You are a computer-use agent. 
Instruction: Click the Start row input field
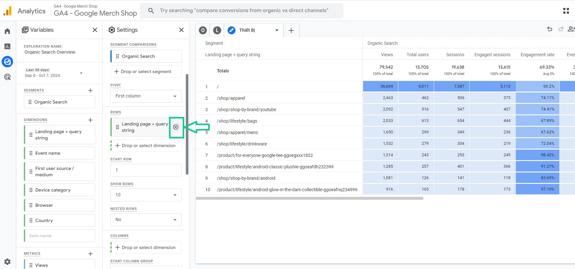coord(146,170)
